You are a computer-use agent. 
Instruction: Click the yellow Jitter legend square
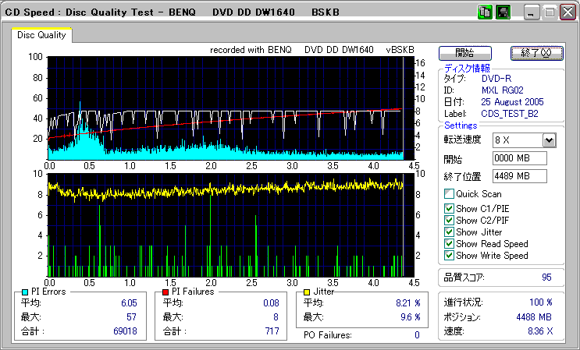(308, 292)
